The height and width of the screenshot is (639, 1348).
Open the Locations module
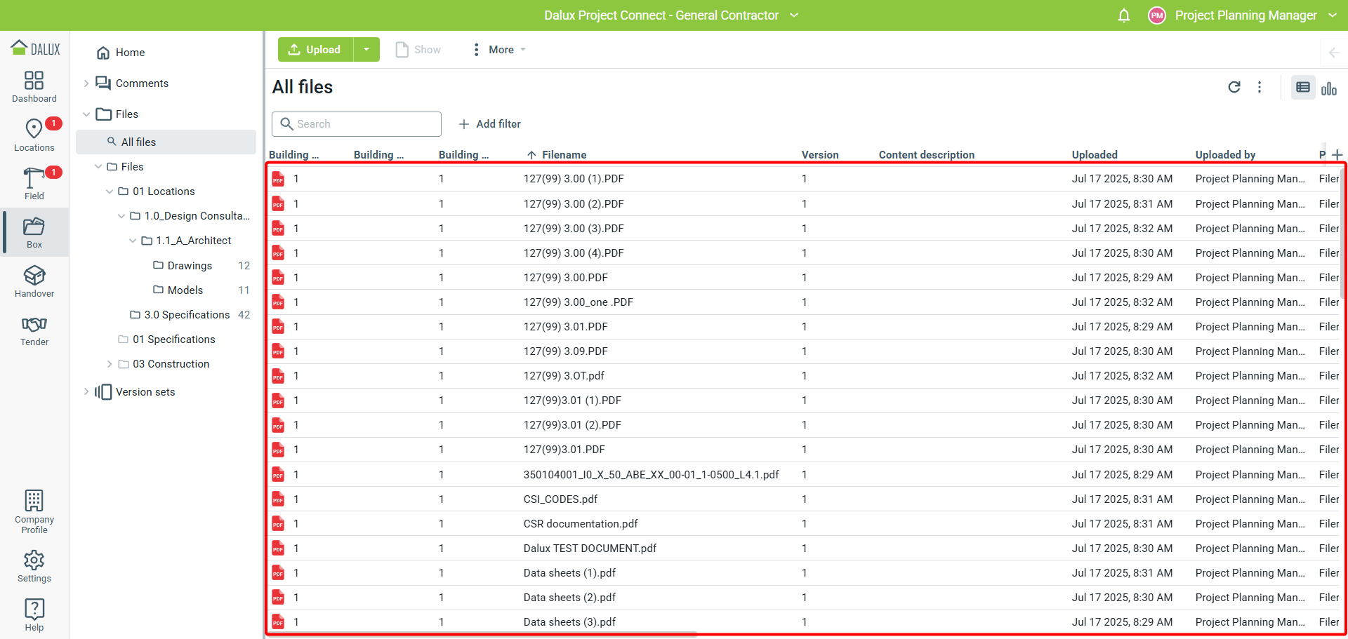[x=34, y=135]
